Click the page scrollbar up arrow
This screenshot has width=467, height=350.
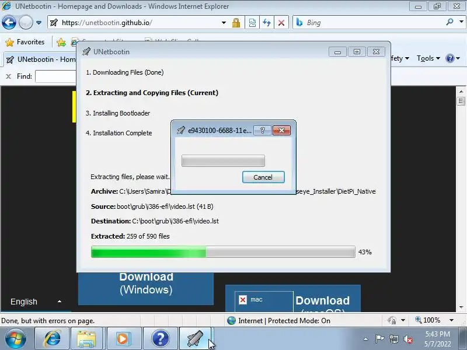pyautogui.click(x=461, y=92)
